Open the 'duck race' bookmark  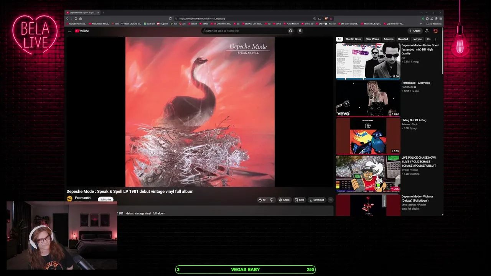coord(149,24)
